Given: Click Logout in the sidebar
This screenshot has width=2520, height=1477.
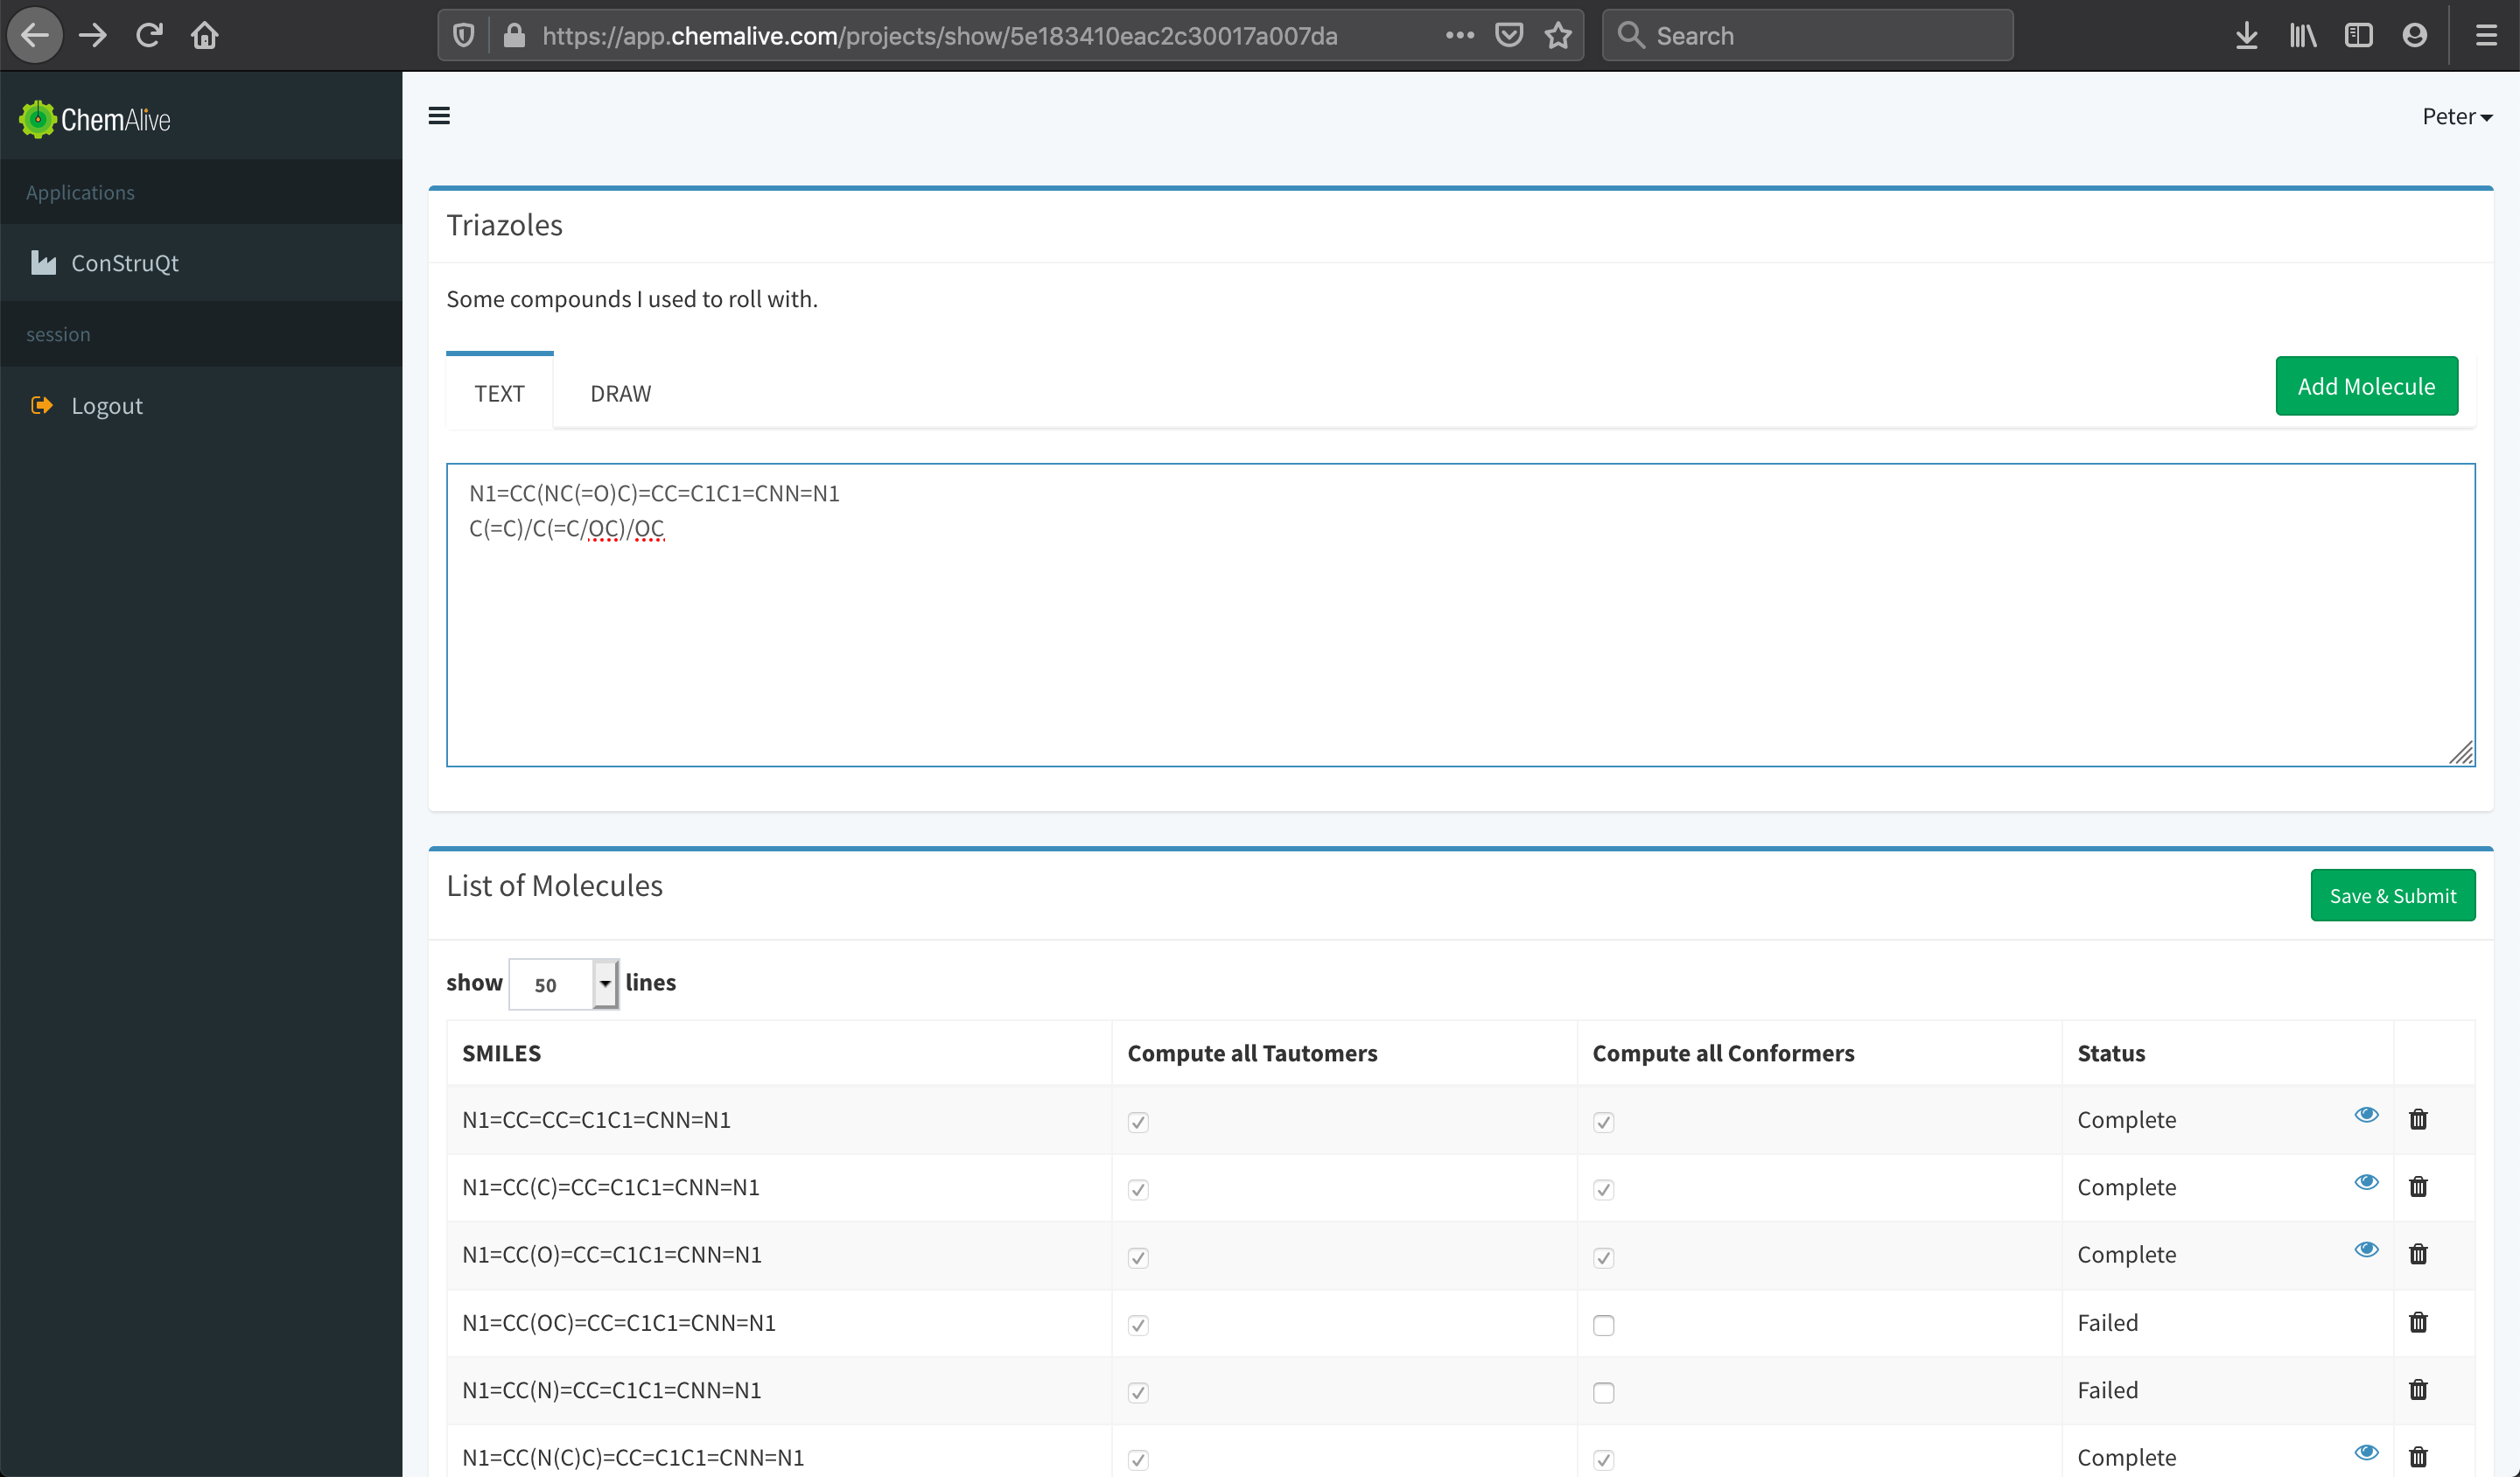Looking at the screenshot, I should (x=201, y=406).
